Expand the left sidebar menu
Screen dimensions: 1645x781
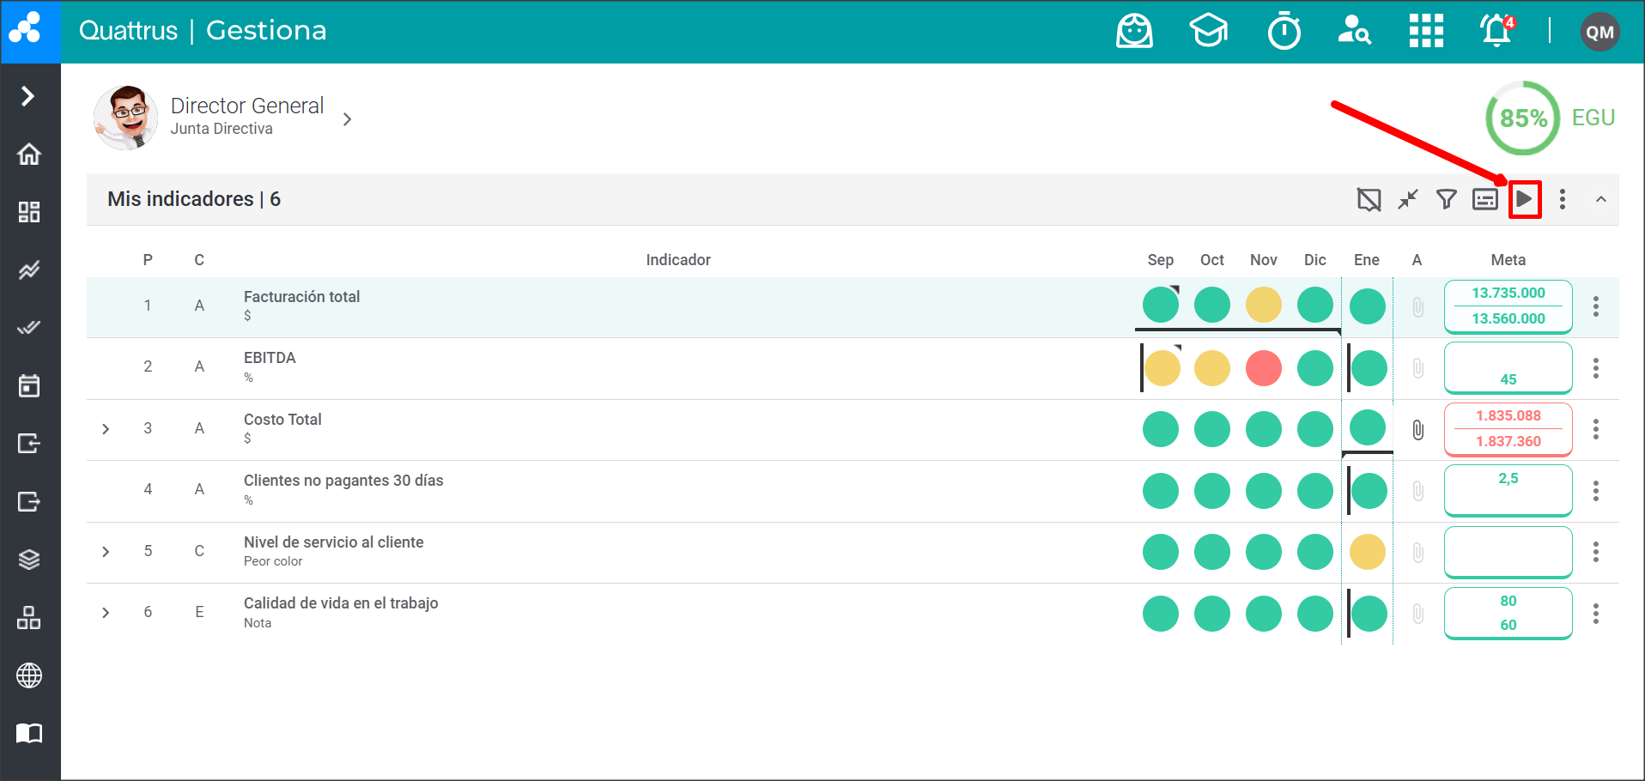[x=29, y=95]
